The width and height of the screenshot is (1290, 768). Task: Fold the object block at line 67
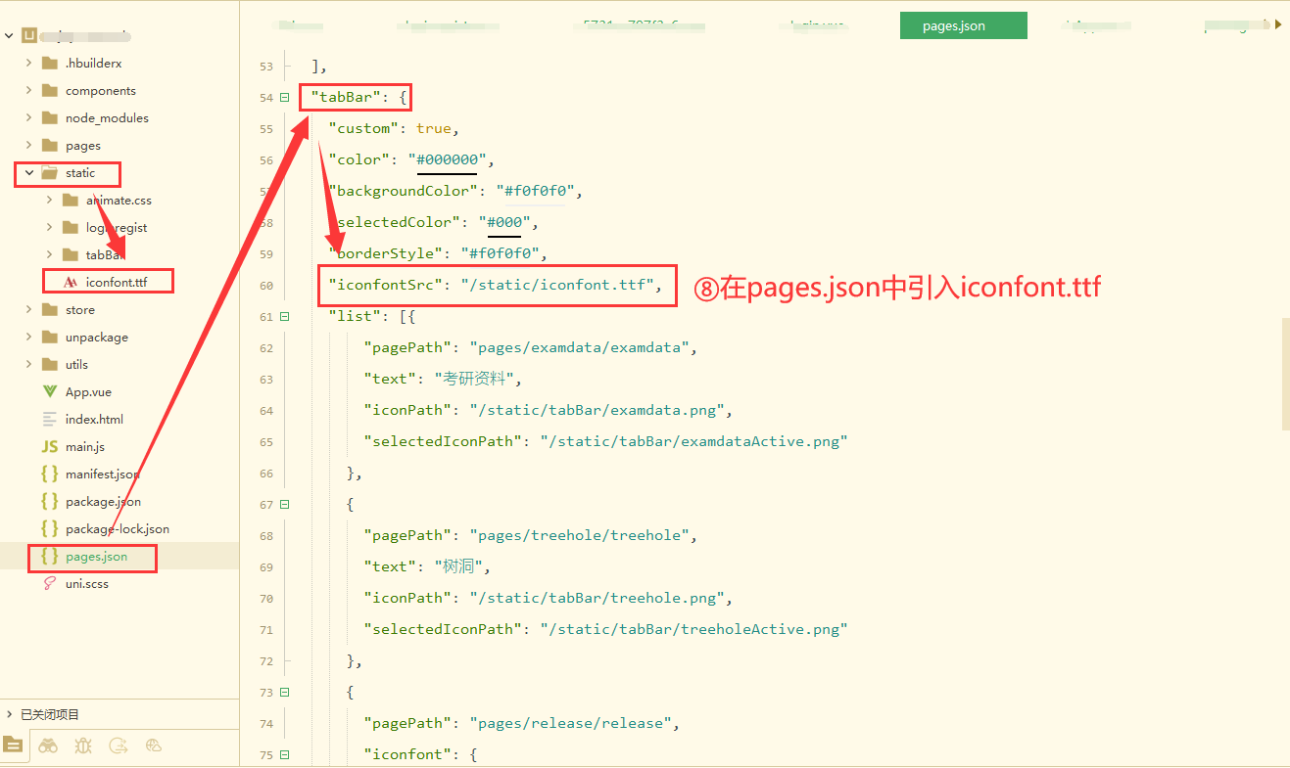(285, 505)
